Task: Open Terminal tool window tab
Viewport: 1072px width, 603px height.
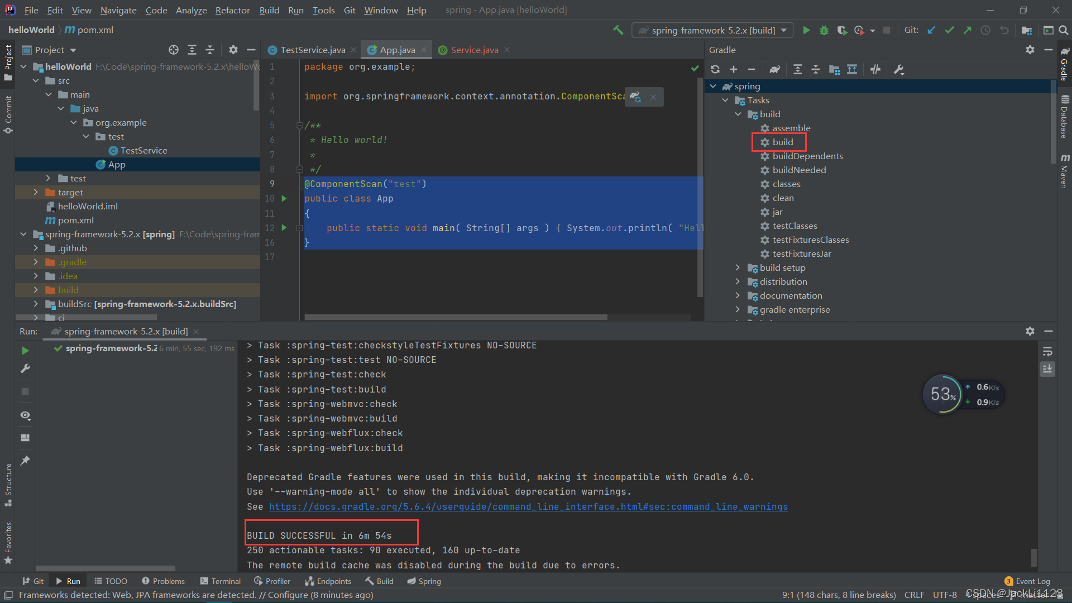Action: [x=221, y=581]
